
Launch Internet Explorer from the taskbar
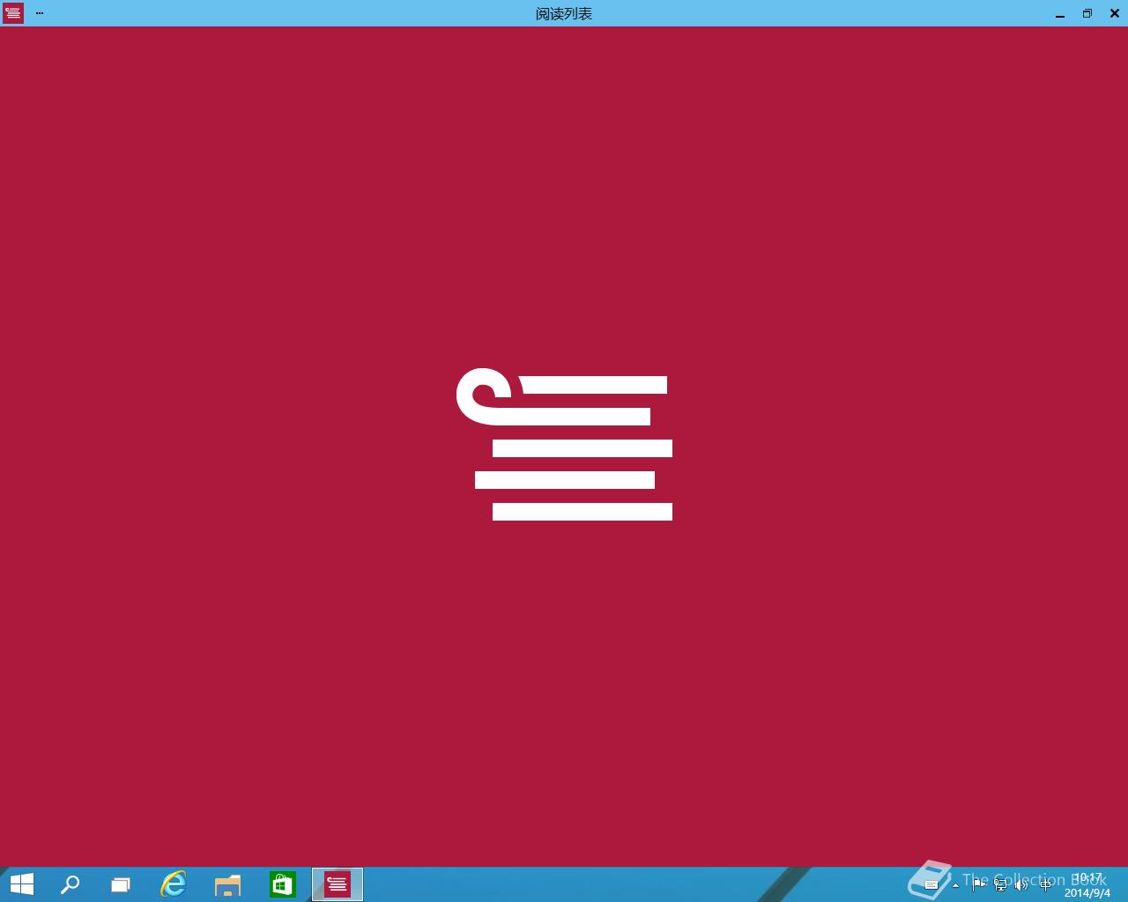pyautogui.click(x=174, y=884)
